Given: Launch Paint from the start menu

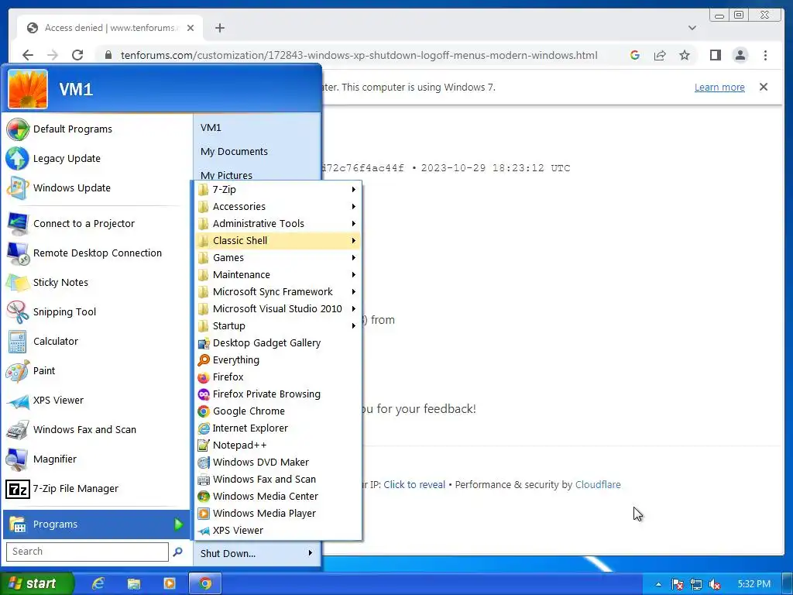Looking at the screenshot, I should [96, 370].
